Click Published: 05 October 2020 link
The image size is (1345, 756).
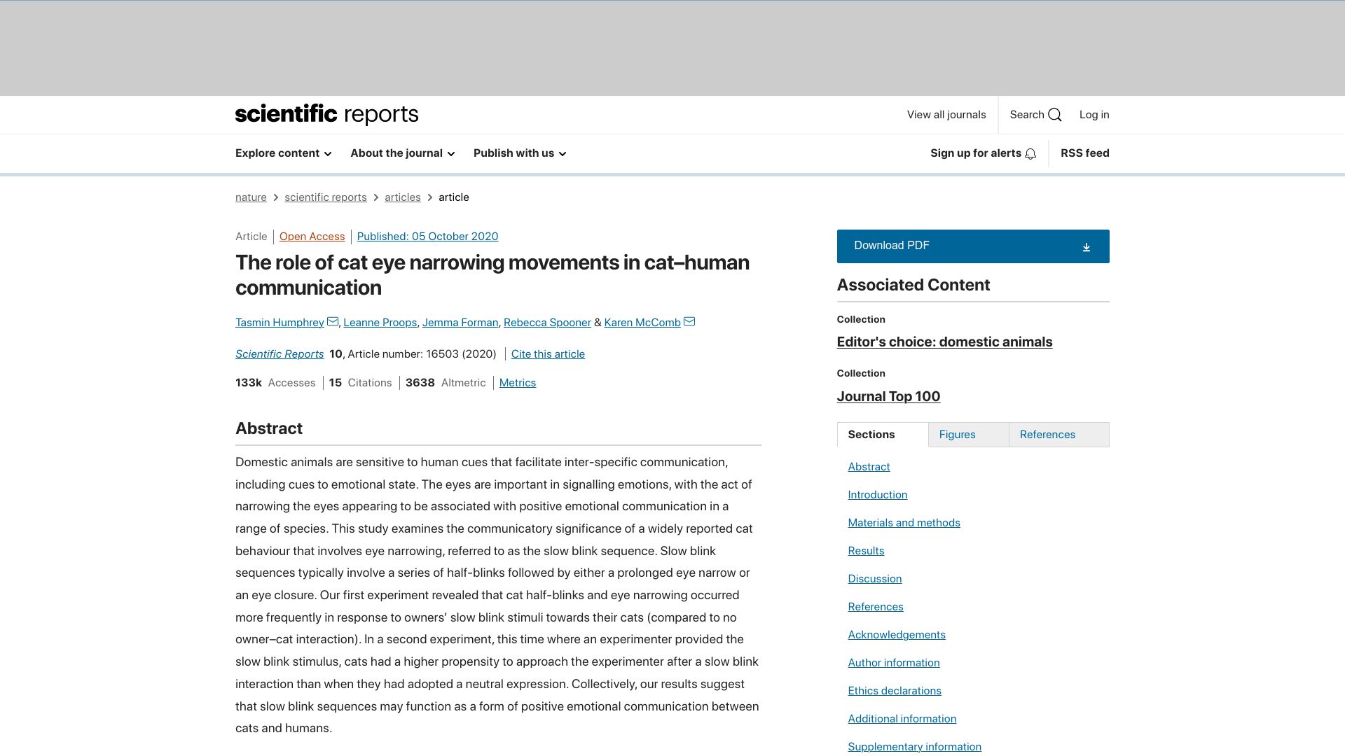pos(428,237)
